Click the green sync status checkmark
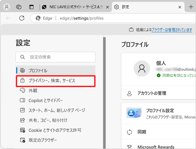 pyautogui.click(x=158, y=75)
